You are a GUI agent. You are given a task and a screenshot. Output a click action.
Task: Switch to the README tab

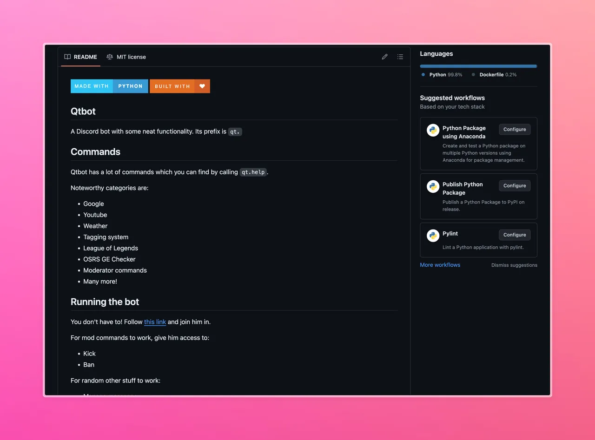[81, 57]
